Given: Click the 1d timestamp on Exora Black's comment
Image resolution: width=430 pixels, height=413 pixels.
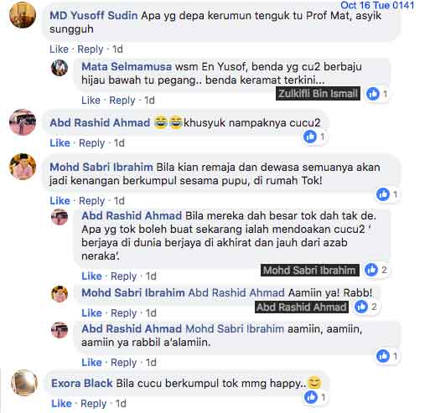Looking at the screenshot, I should tap(121, 404).
